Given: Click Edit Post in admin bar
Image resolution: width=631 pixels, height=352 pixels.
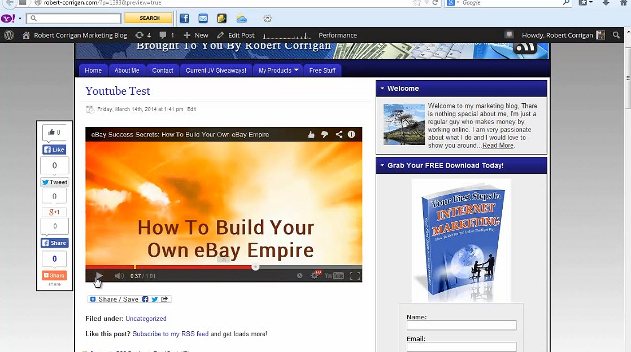Looking at the screenshot, I should click(236, 36).
